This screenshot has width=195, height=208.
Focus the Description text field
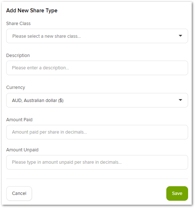pos(97,68)
